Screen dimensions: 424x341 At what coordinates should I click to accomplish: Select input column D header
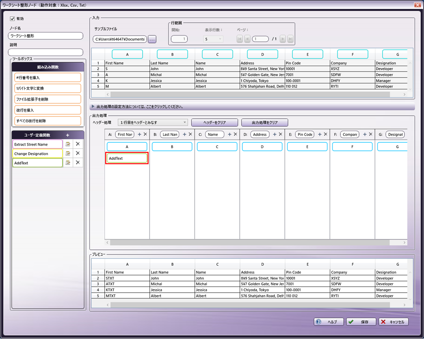262,54
